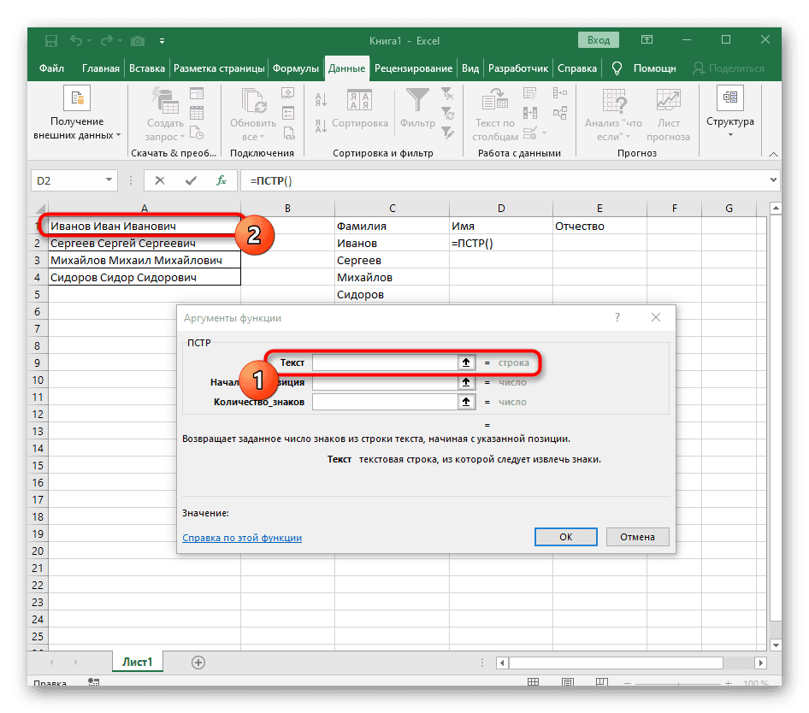The image size is (809, 713).
Task: Click the Удалить дубликаты icon
Action: [x=531, y=112]
